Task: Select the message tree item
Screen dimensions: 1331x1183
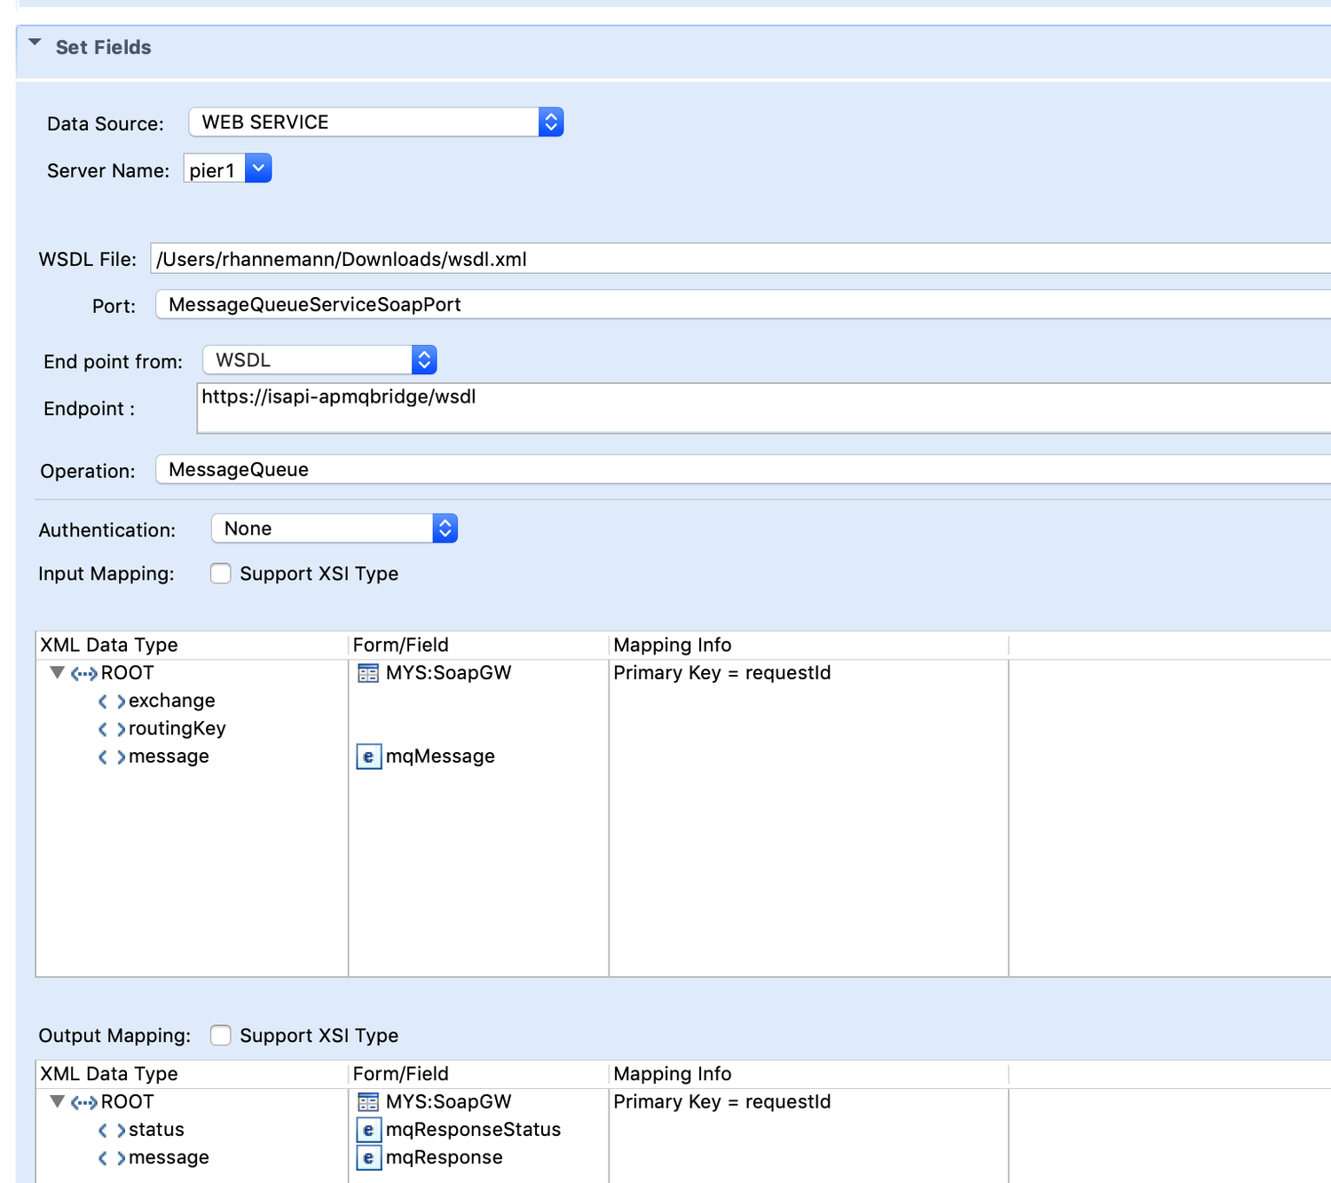Action: [169, 756]
